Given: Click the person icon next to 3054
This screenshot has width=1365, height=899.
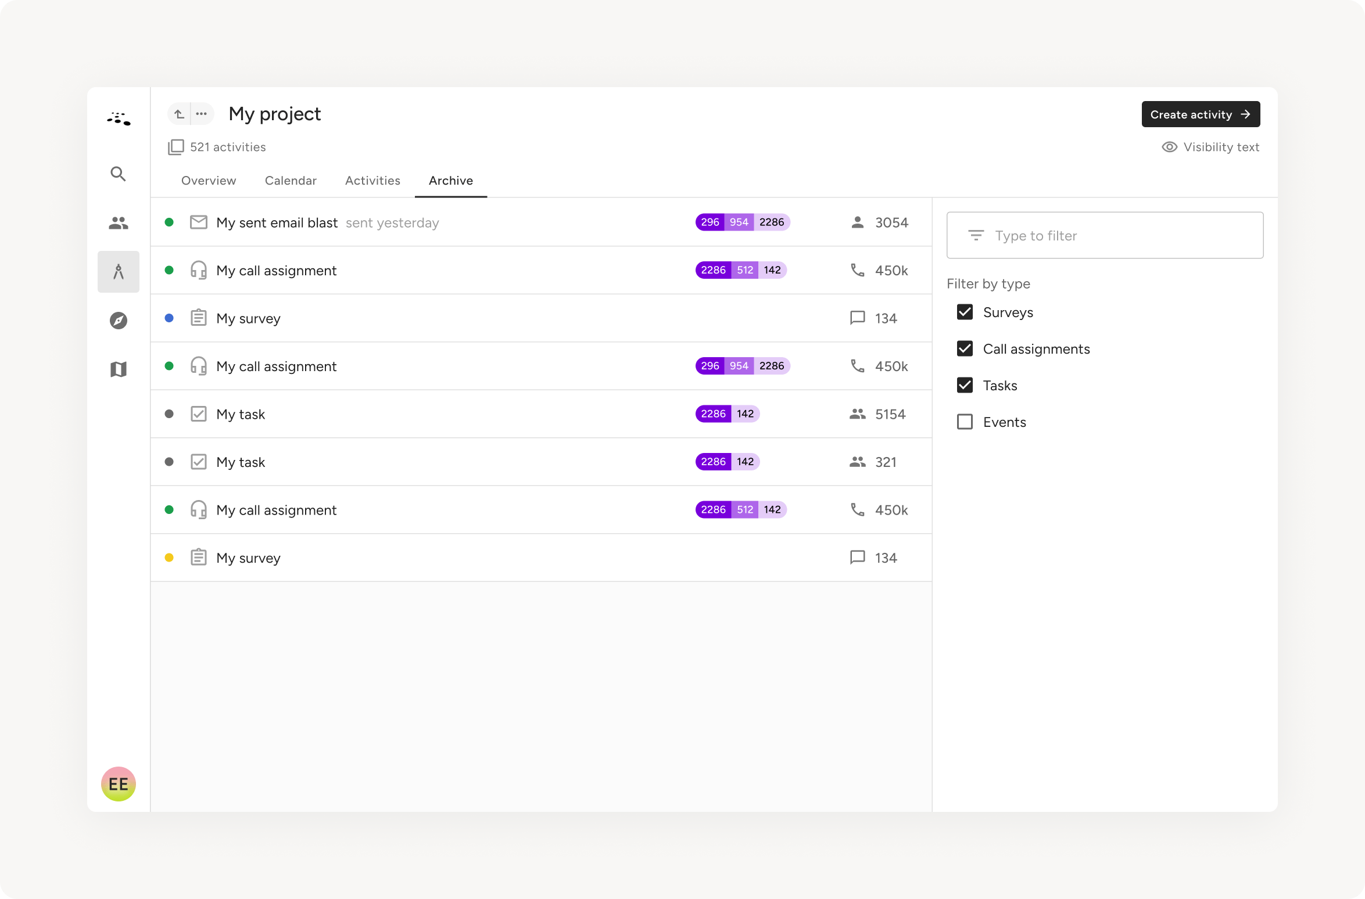Looking at the screenshot, I should (x=857, y=222).
